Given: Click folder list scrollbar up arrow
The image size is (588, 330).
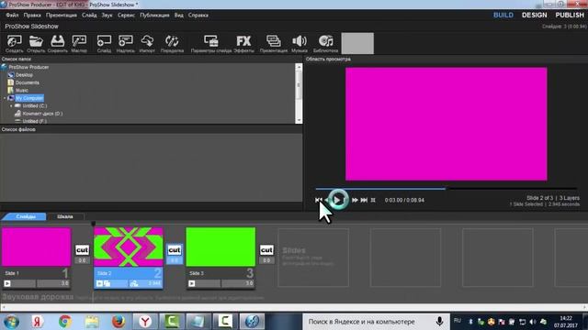Looking at the screenshot, I should [299, 67].
